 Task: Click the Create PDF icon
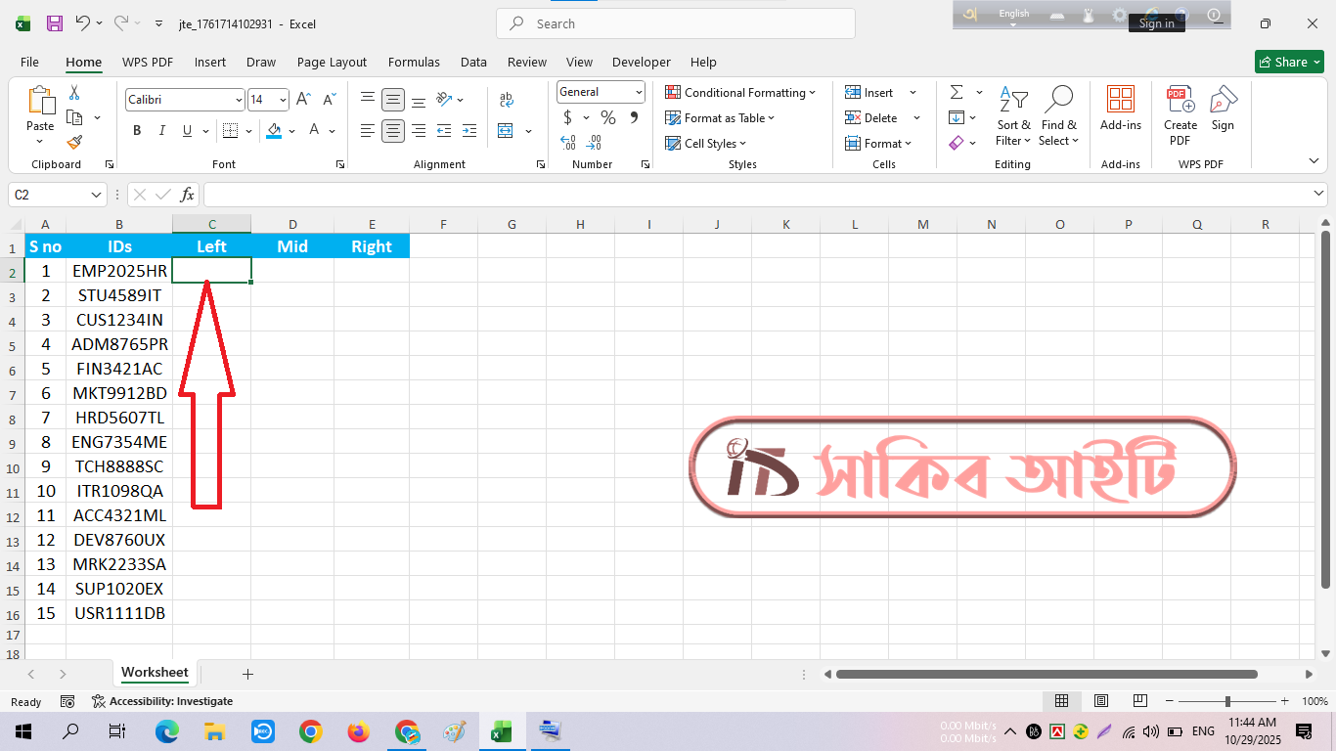tap(1180, 115)
